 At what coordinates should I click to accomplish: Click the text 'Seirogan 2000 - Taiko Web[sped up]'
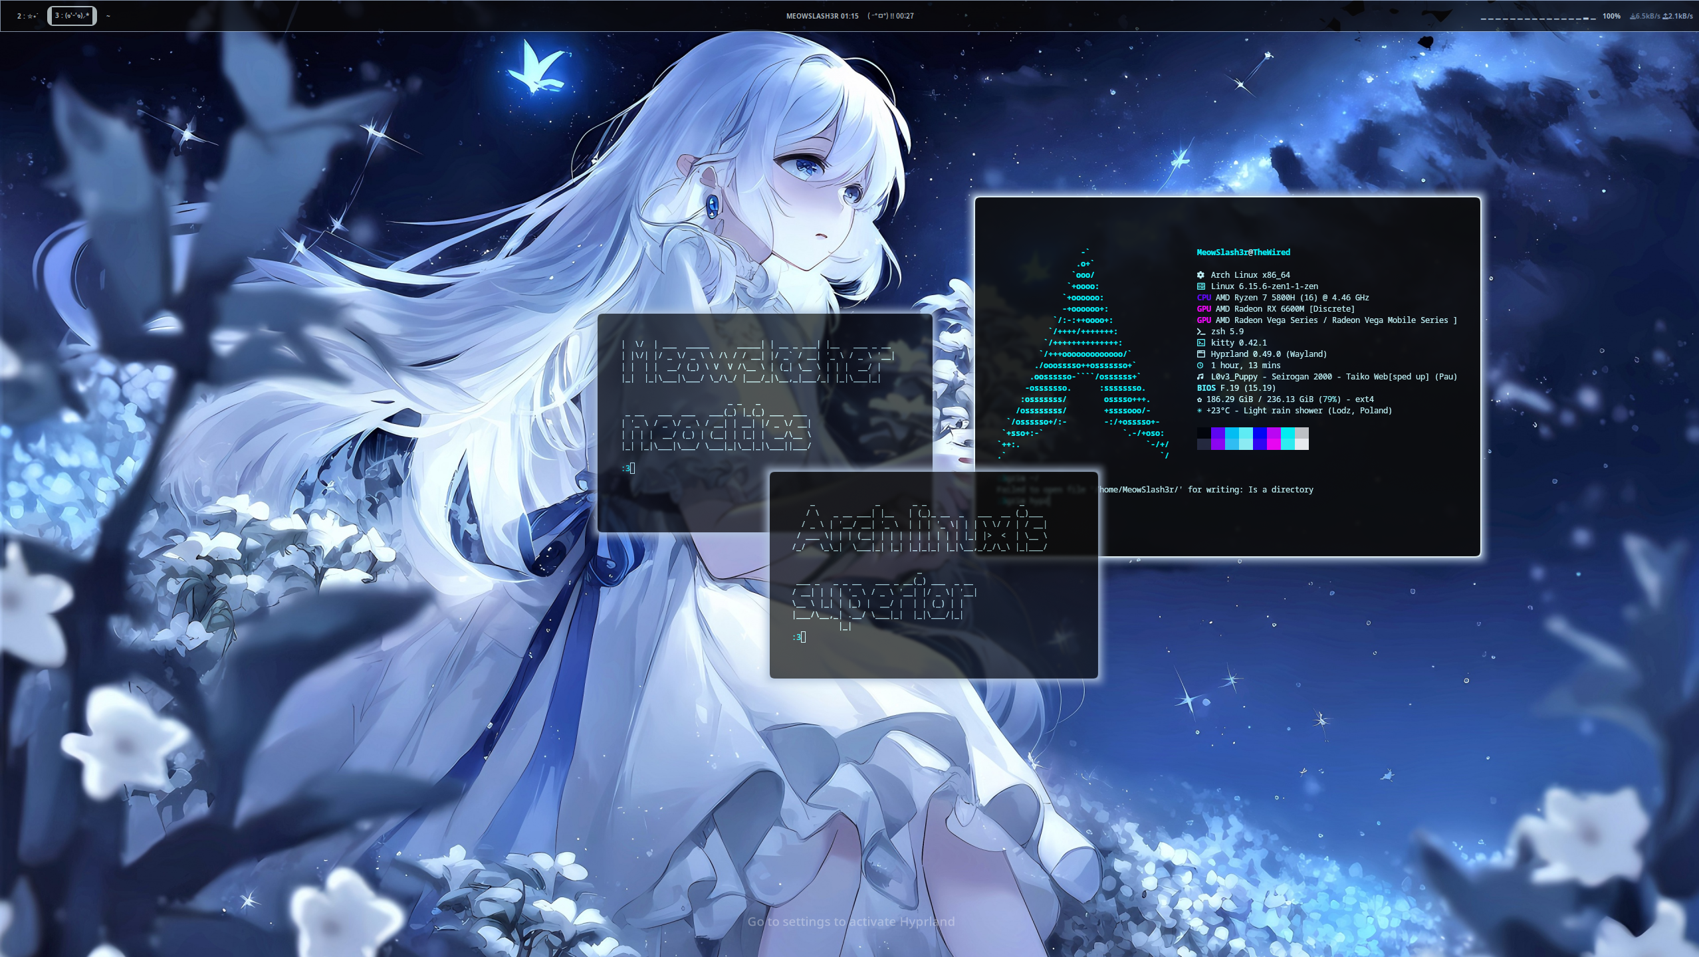click(1350, 376)
